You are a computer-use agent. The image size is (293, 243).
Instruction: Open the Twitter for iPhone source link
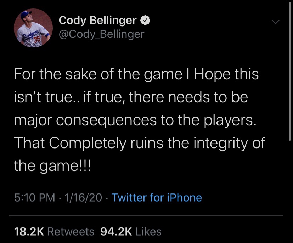[x=157, y=197]
